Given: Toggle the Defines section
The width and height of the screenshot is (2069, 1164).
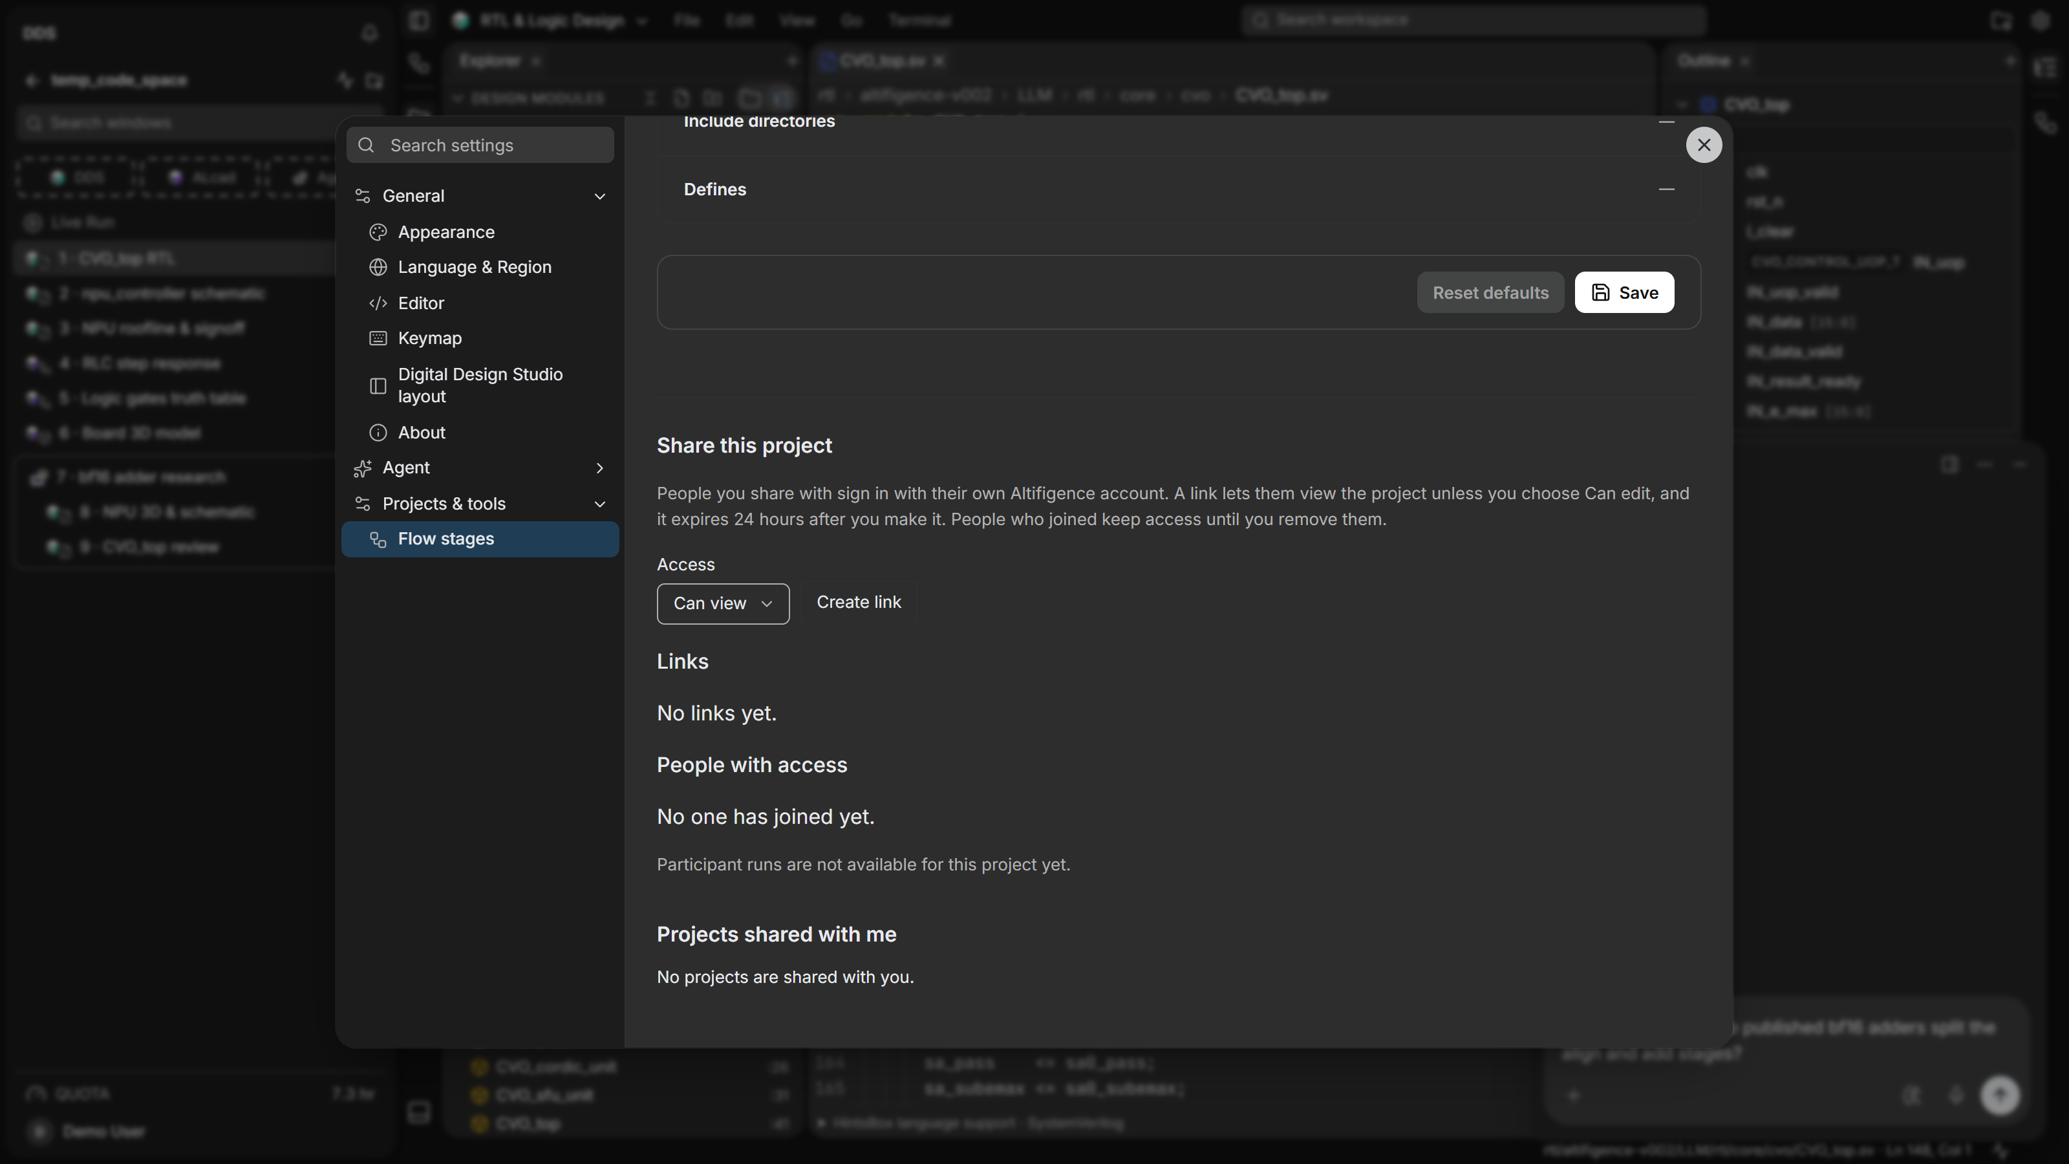Looking at the screenshot, I should 1667,189.
